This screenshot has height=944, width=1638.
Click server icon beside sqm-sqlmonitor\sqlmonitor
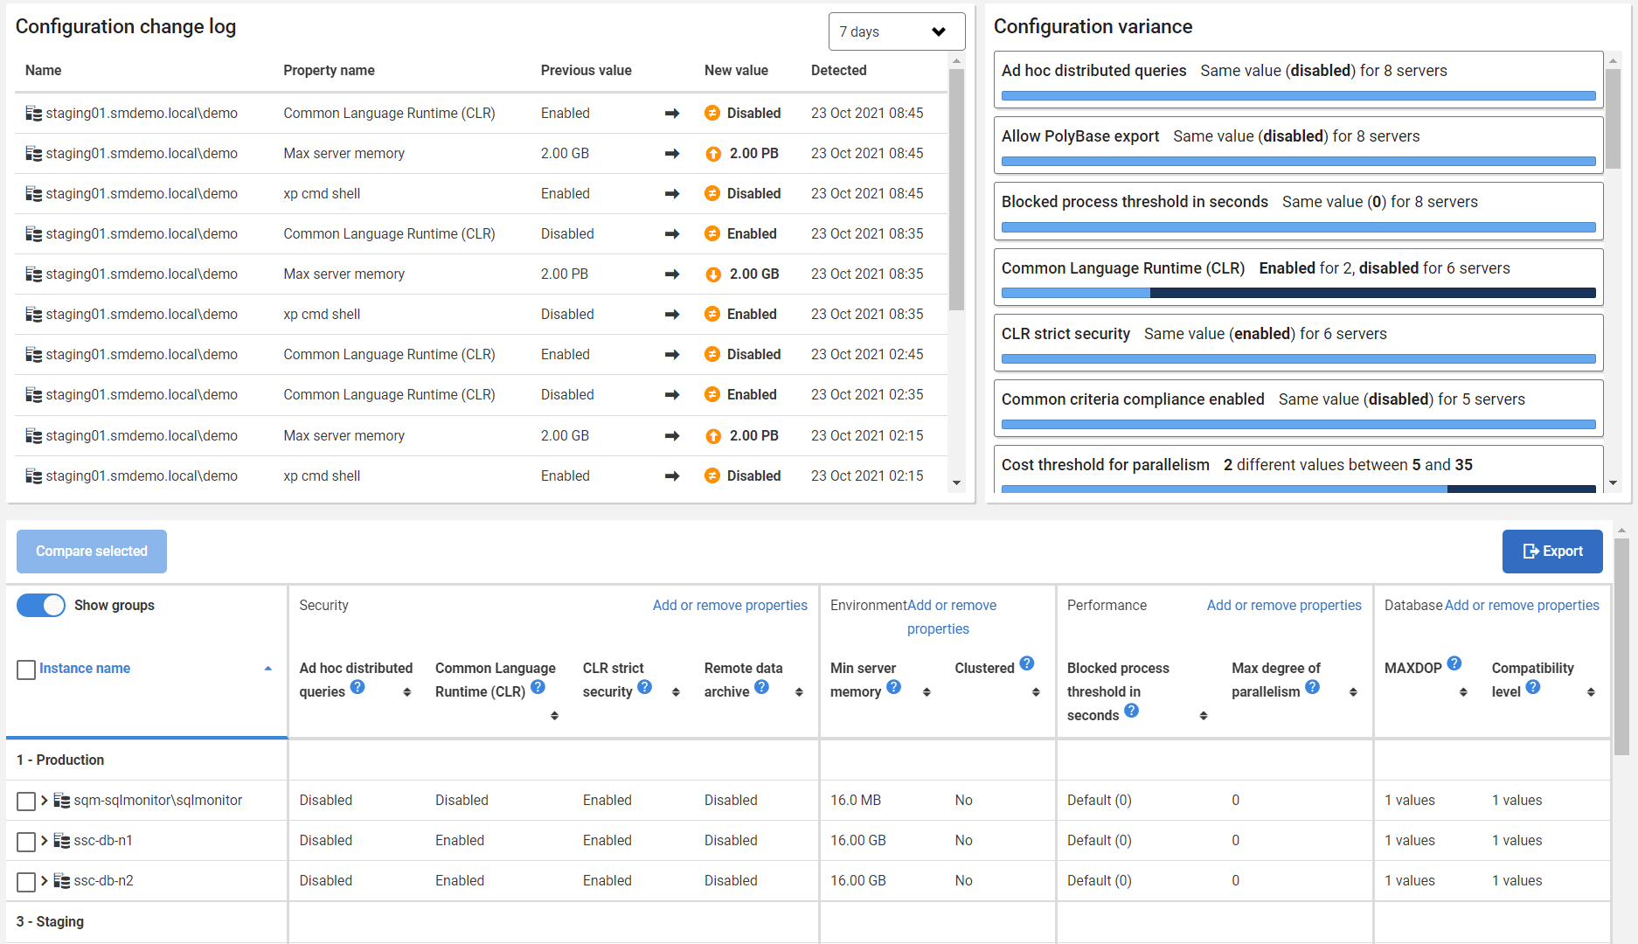click(x=61, y=801)
